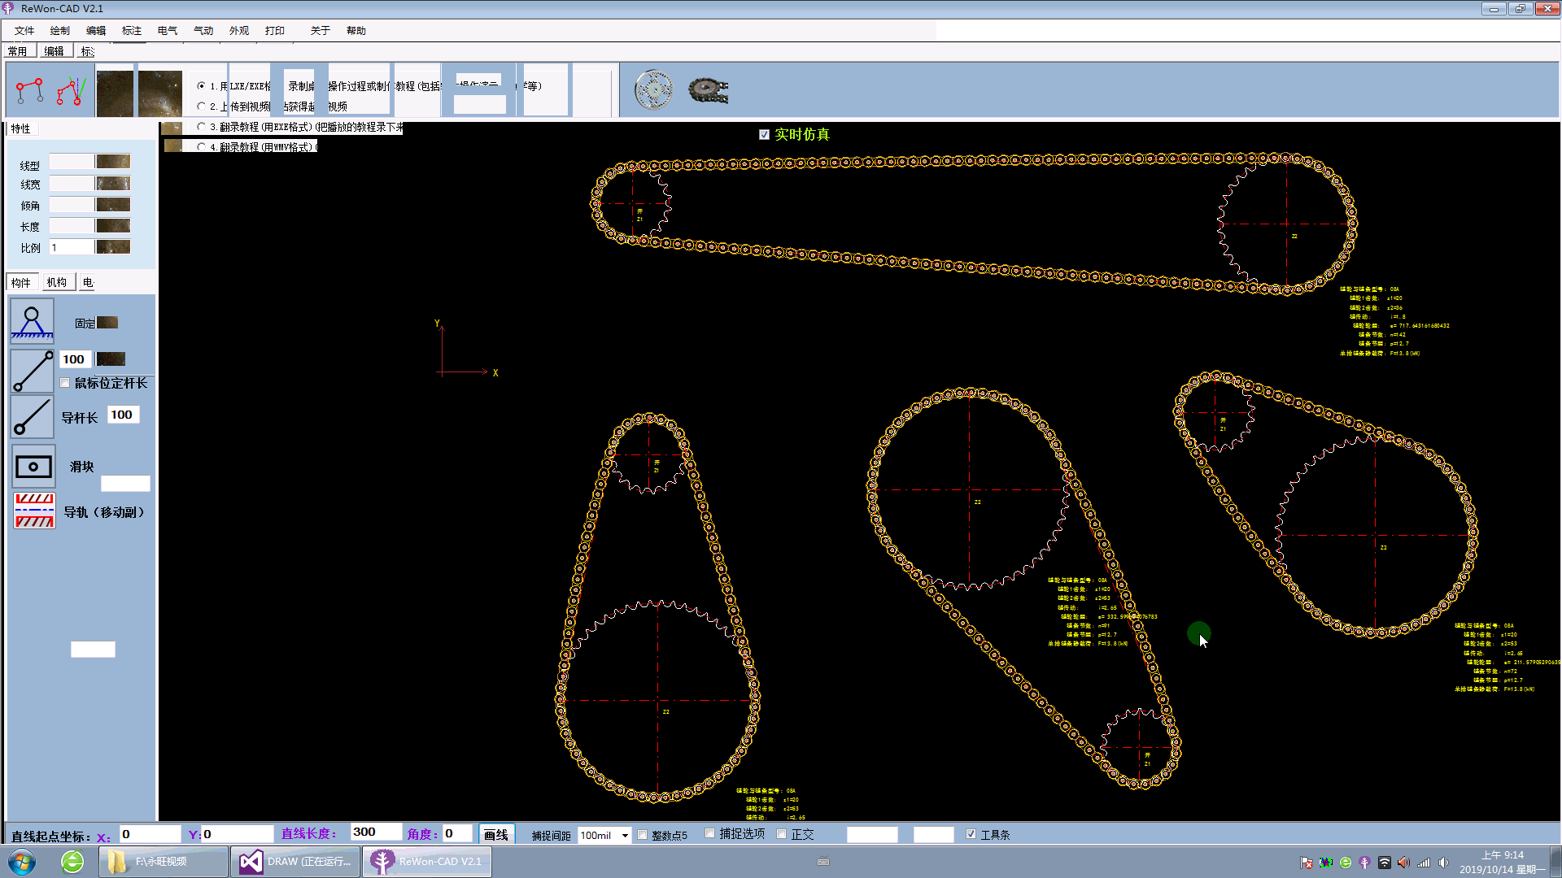Screen dimensions: 1562x878
Task: Check the 鼠标位定杆长 checkbox
Action: pyautogui.click(x=65, y=383)
